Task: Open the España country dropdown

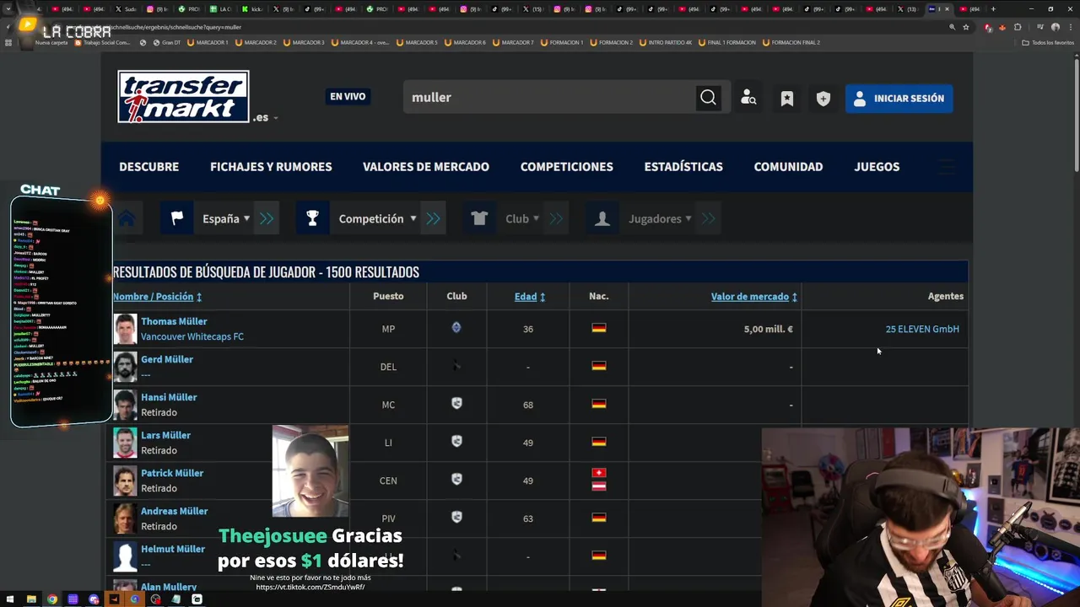Action: point(226,219)
